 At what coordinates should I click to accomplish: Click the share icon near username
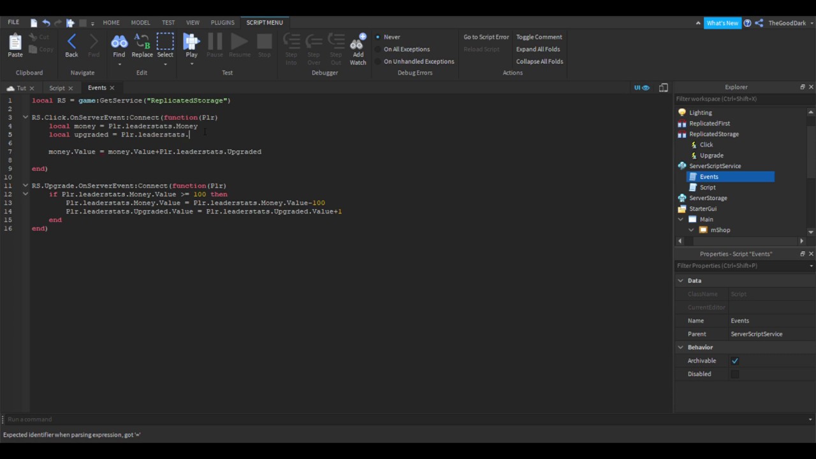[759, 23]
